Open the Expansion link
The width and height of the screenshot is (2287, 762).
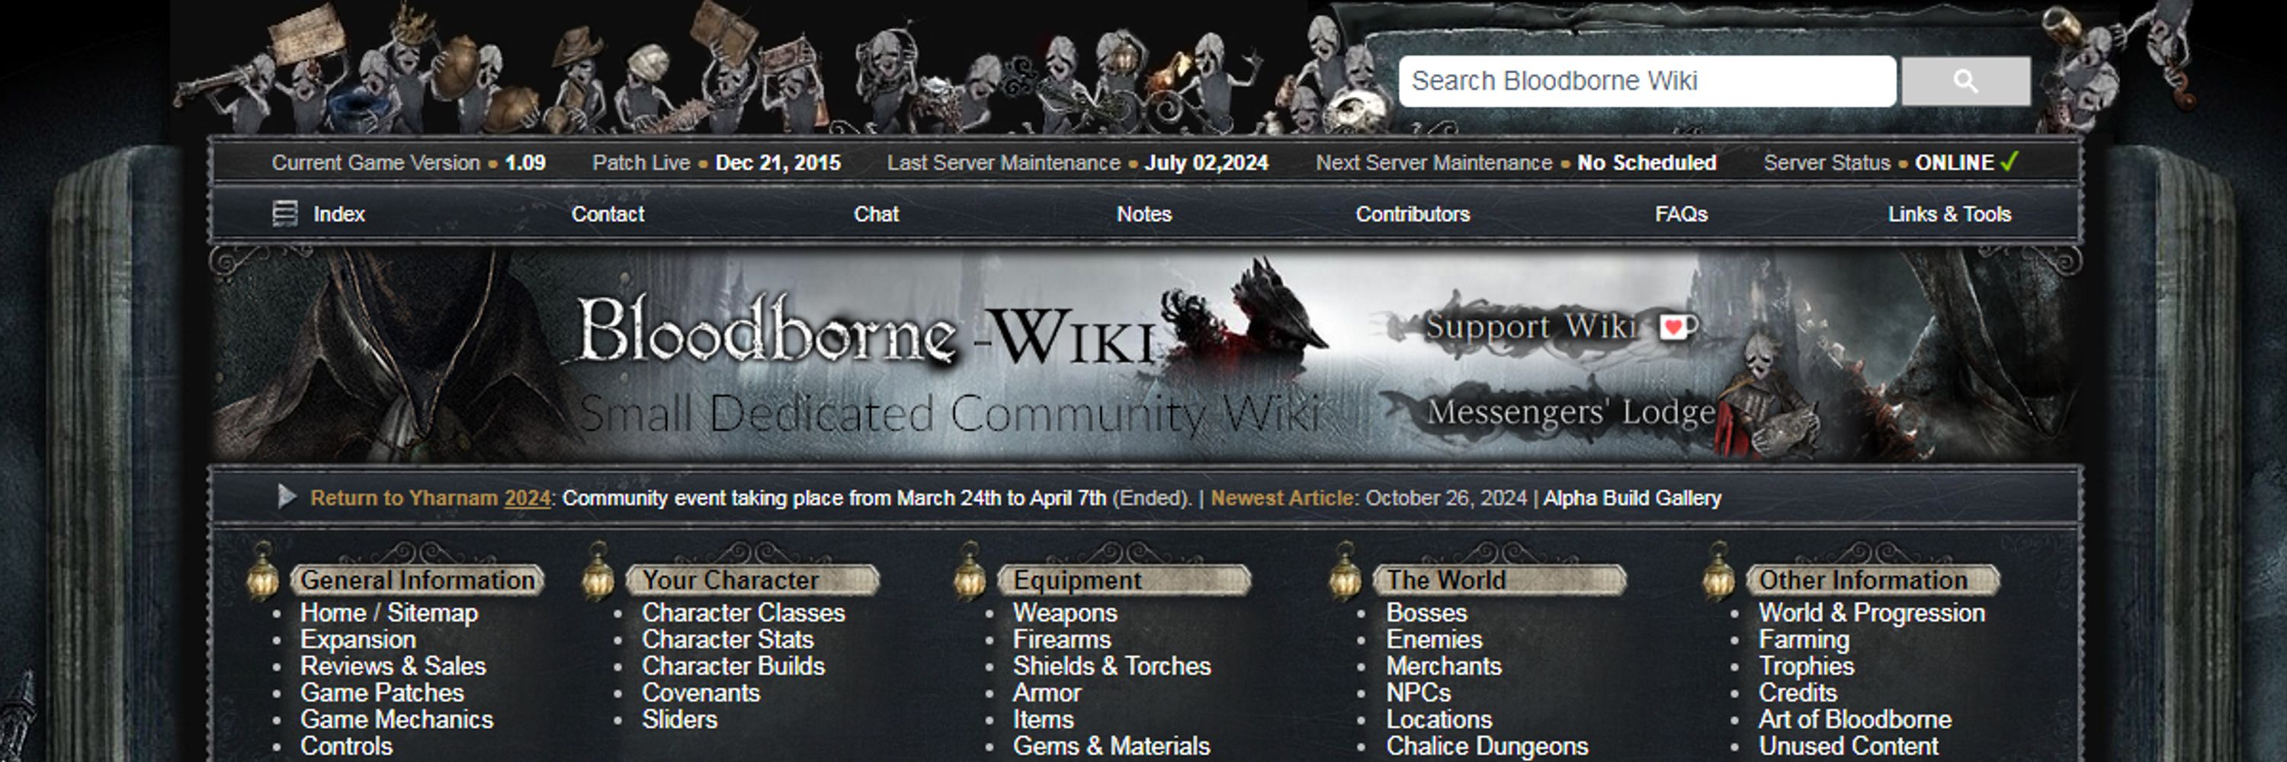point(358,639)
